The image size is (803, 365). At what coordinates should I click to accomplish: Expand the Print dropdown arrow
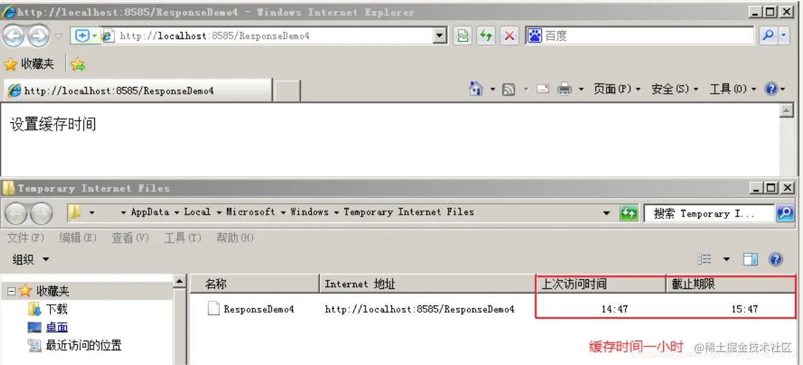click(x=581, y=89)
